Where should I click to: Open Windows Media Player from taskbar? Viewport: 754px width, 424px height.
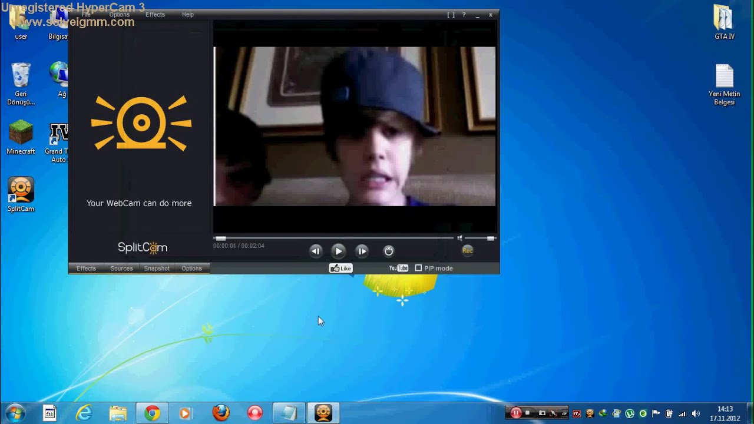pyautogui.click(x=185, y=413)
